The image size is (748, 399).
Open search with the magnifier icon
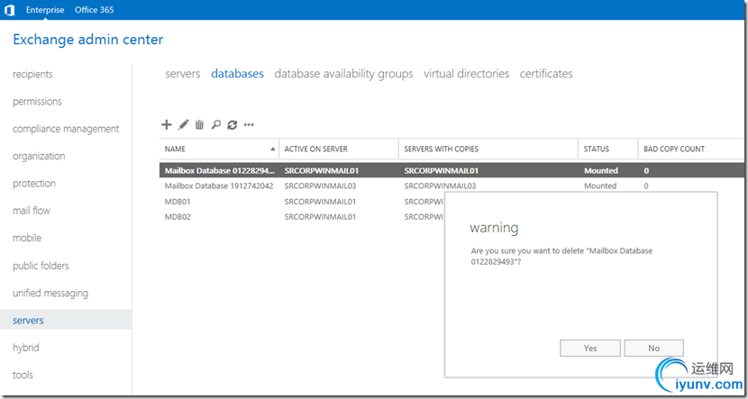point(216,125)
